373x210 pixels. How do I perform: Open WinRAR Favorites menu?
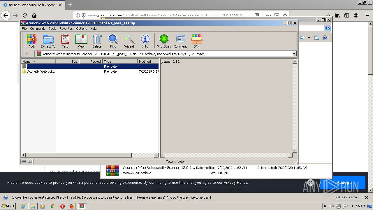tap(66, 29)
